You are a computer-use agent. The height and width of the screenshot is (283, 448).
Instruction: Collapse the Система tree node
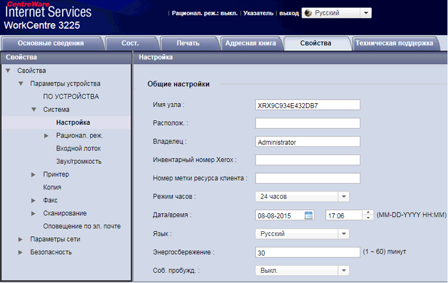pos(34,109)
